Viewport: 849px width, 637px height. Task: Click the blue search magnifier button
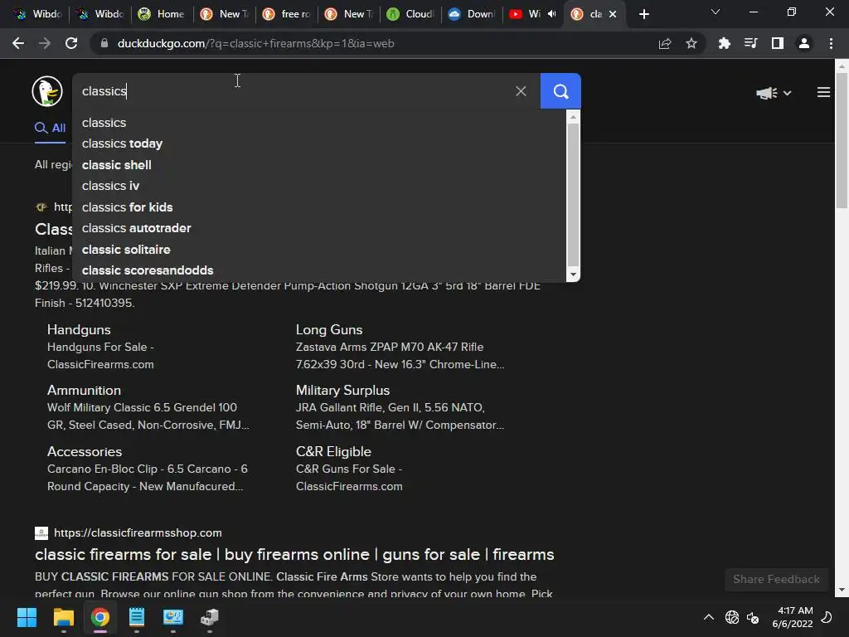pyautogui.click(x=560, y=91)
